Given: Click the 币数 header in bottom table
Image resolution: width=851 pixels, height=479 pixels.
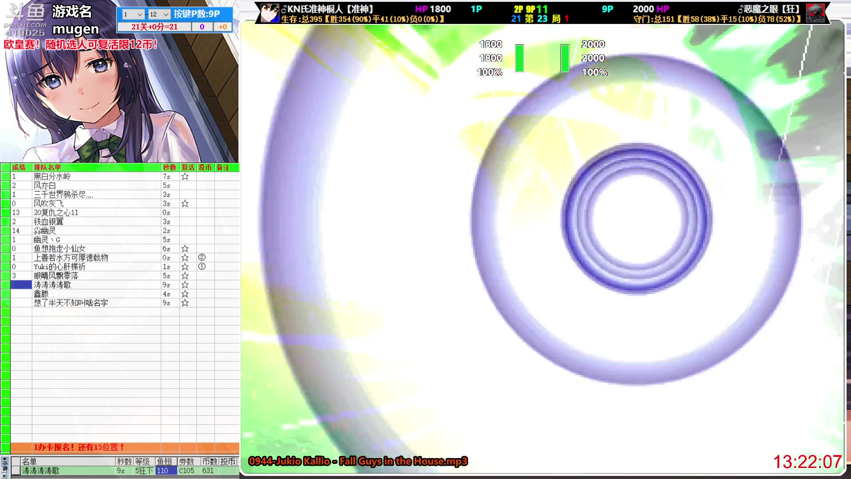Looking at the screenshot, I should point(210,462).
